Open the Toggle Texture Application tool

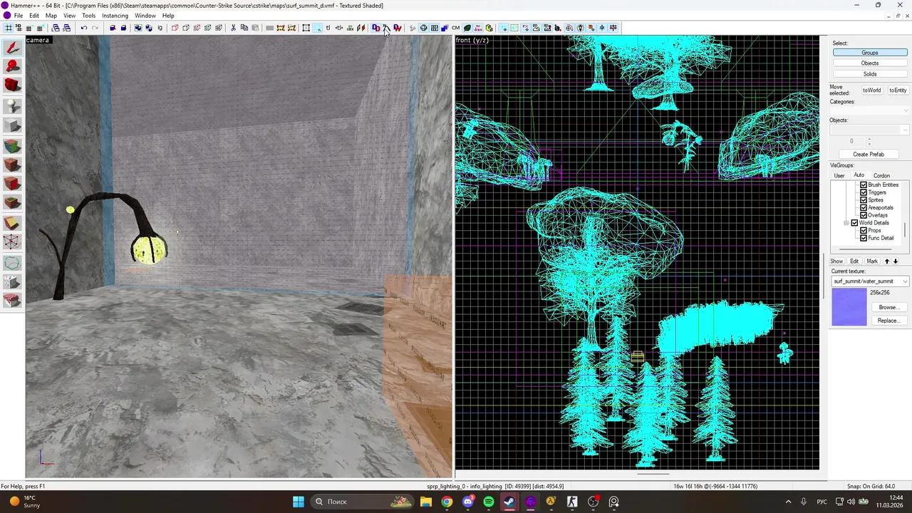click(x=12, y=145)
